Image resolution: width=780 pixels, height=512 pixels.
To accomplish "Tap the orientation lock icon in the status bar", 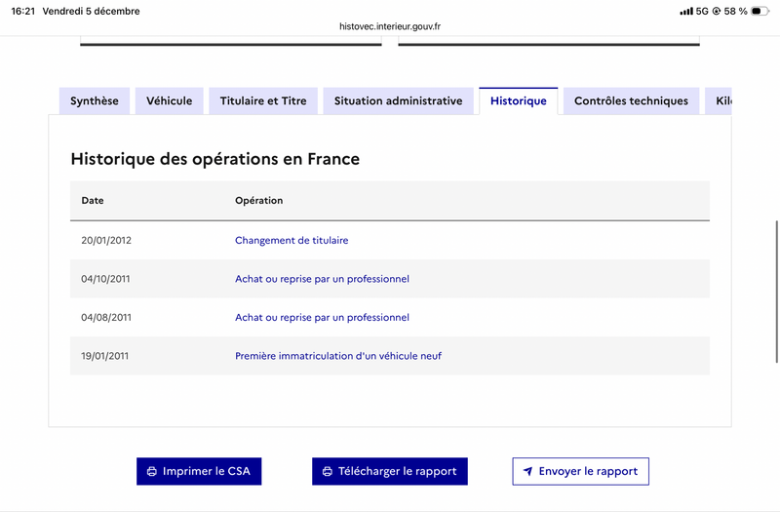I will coord(717,11).
